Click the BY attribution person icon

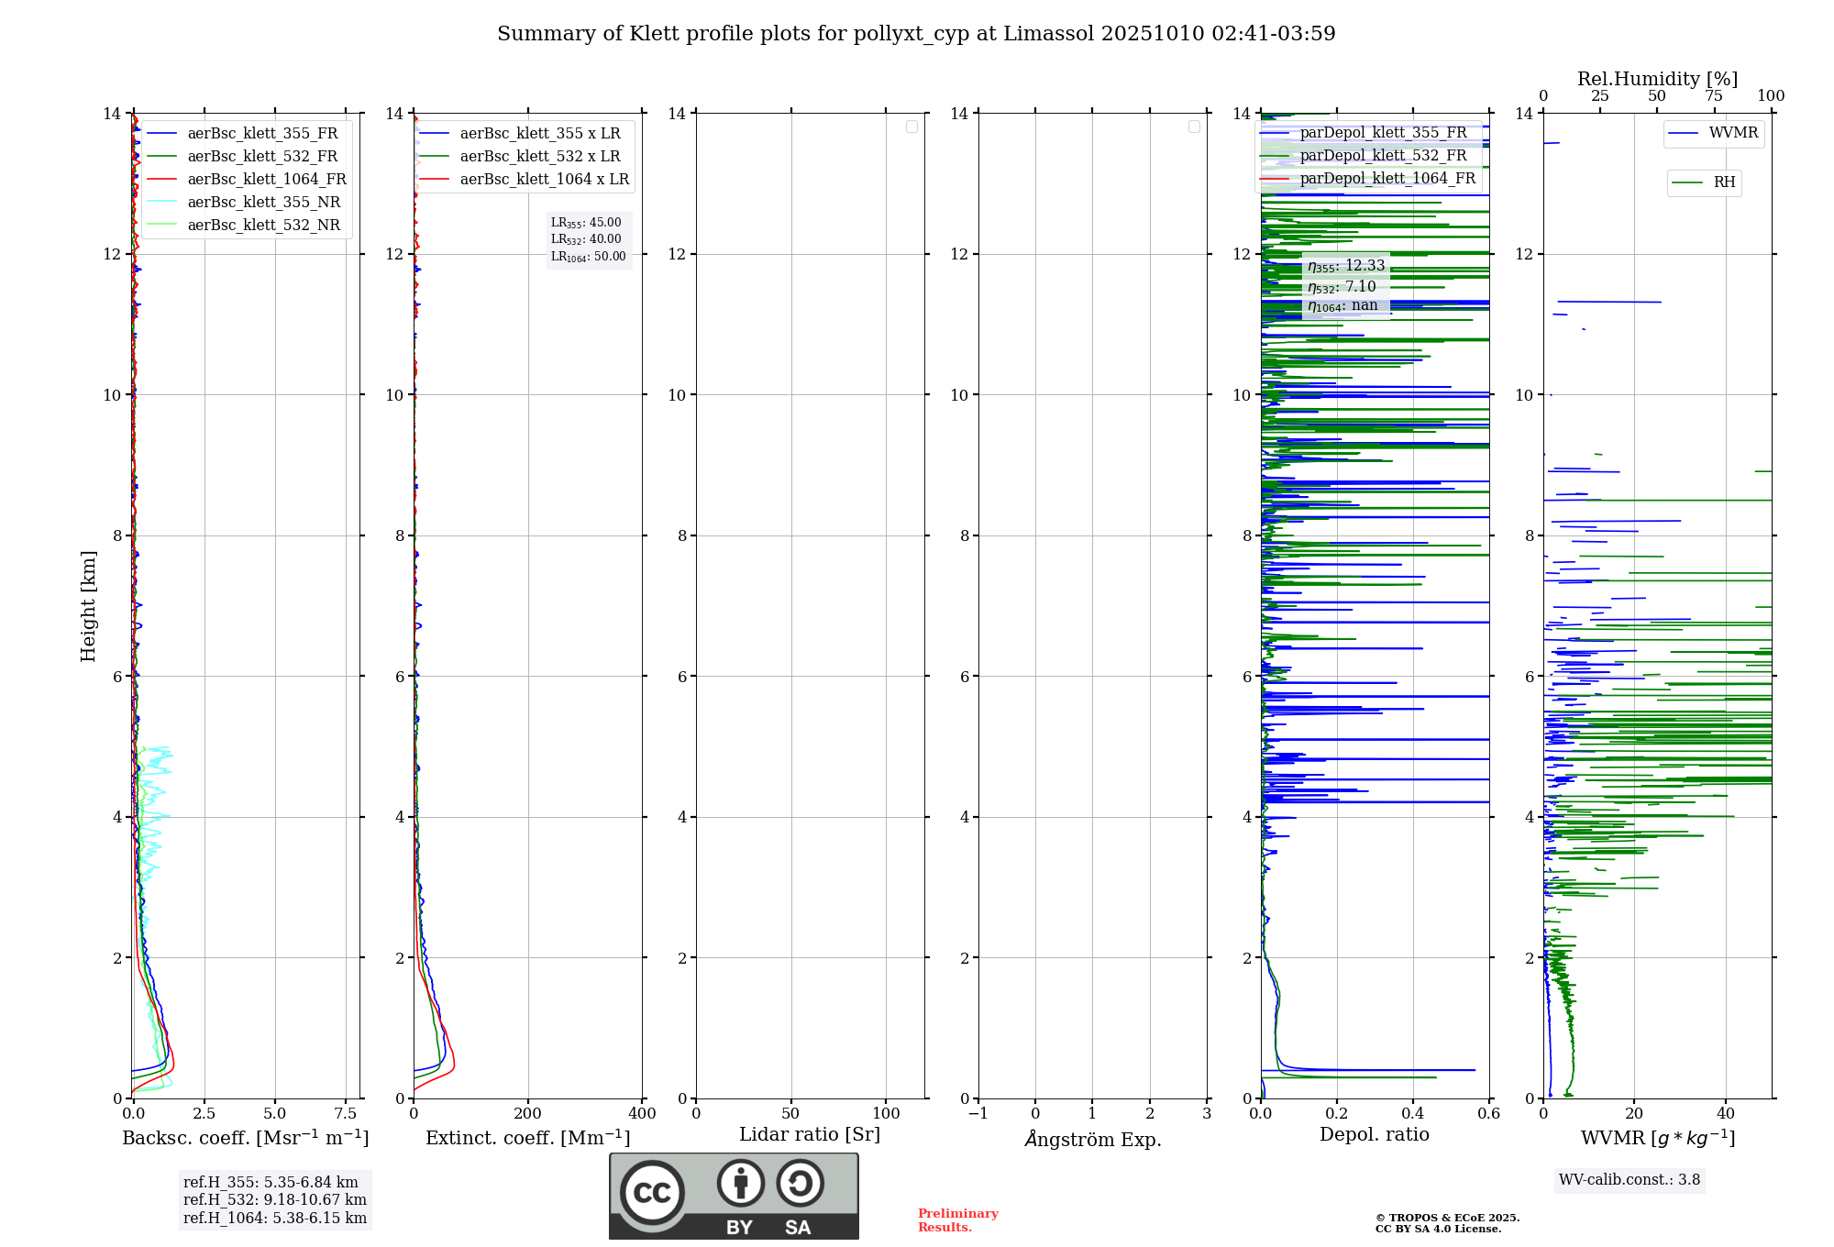741,1183
